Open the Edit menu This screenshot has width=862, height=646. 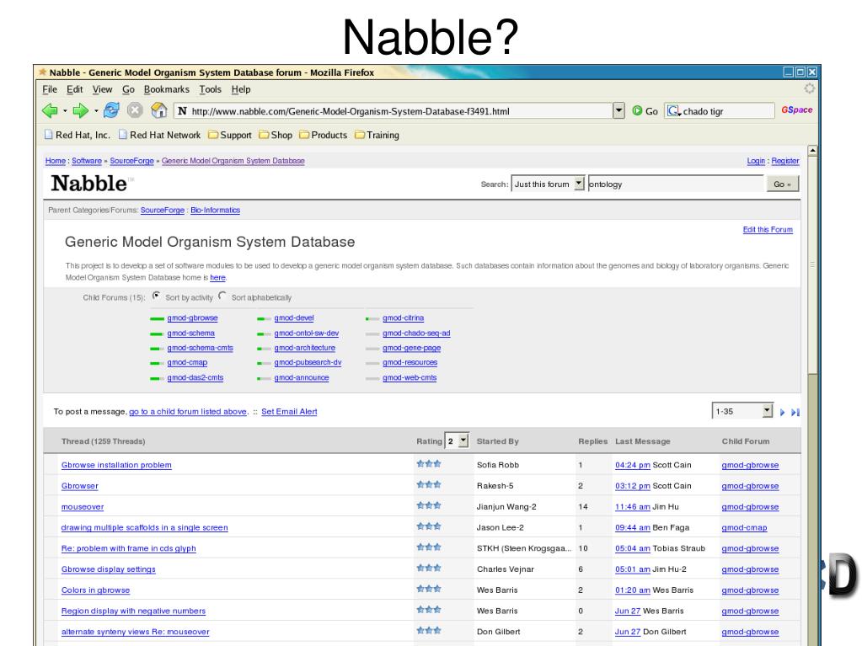pyautogui.click(x=75, y=89)
